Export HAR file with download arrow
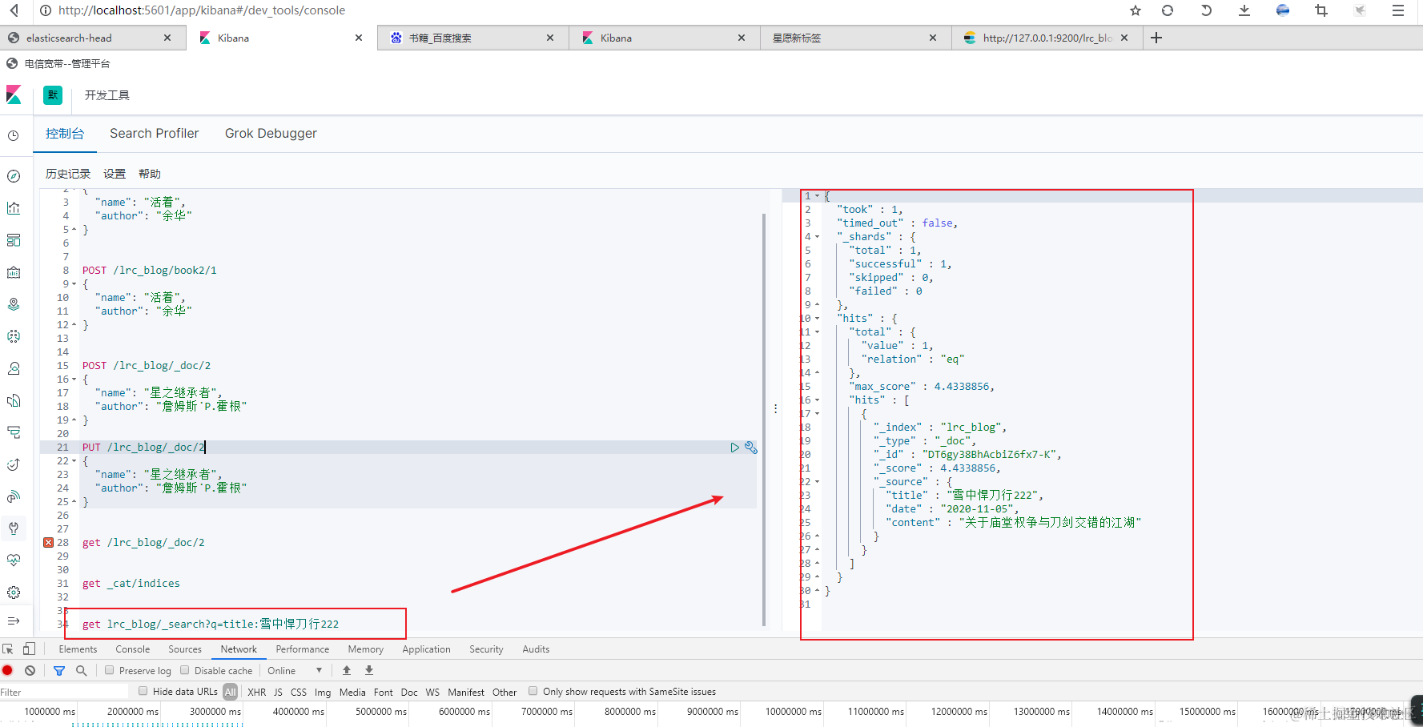1423x727 pixels. [369, 671]
